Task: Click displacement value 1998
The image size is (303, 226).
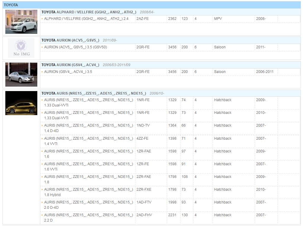Action: (x=172, y=202)
